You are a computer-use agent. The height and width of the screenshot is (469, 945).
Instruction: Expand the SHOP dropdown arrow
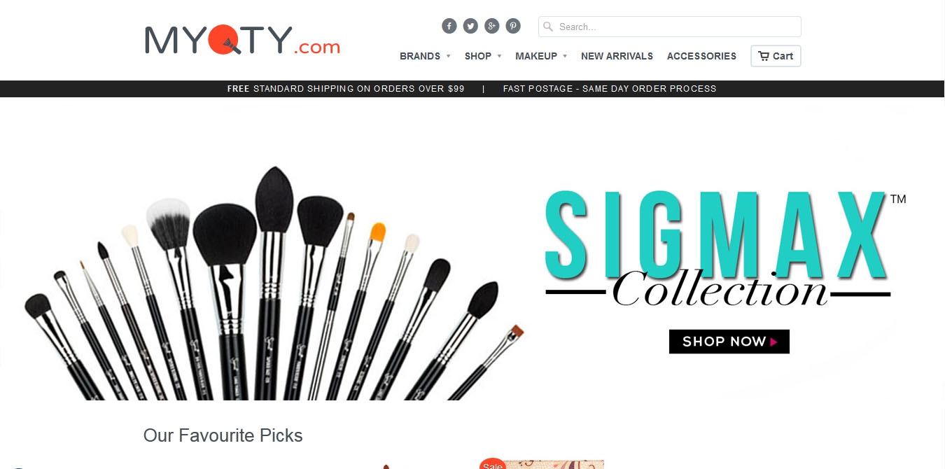[x=499, y=56]
